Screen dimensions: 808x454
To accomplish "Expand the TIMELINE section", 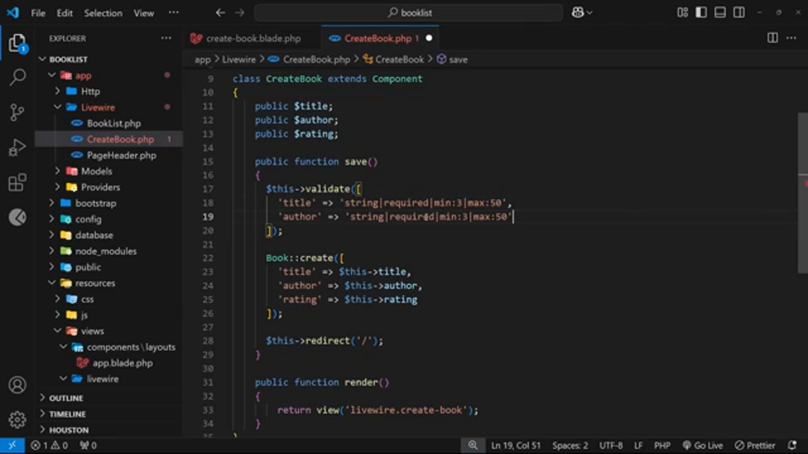I will coord(67,414).
